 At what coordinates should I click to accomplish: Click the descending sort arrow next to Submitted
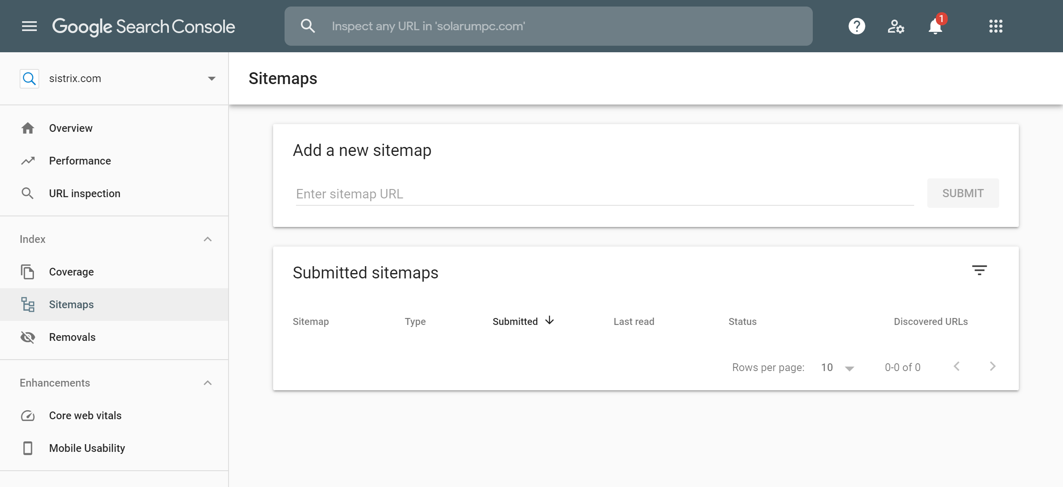click(x=549, y=320)
